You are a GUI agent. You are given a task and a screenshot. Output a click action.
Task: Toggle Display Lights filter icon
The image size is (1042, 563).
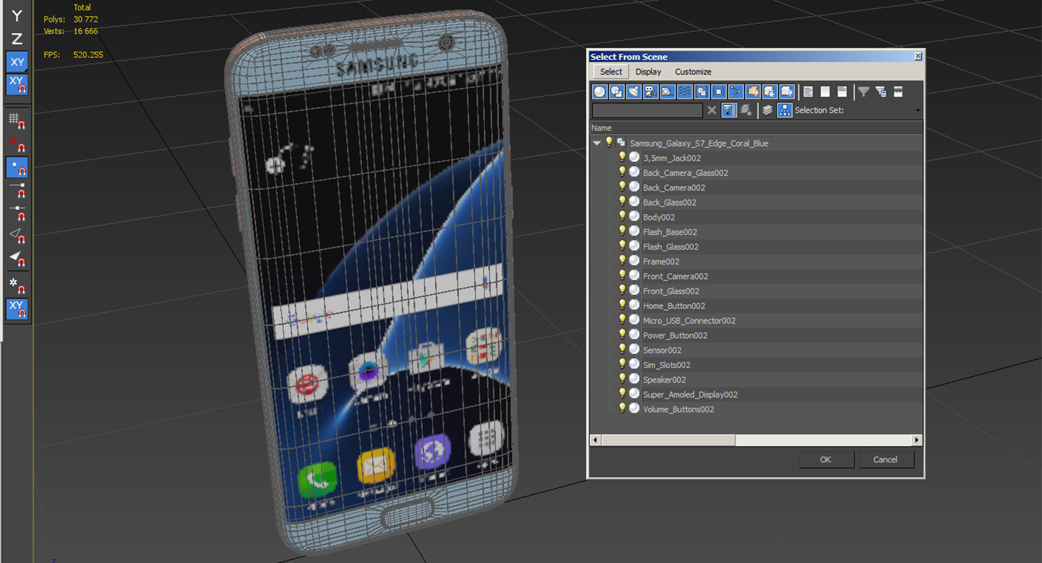click(634, 91)
